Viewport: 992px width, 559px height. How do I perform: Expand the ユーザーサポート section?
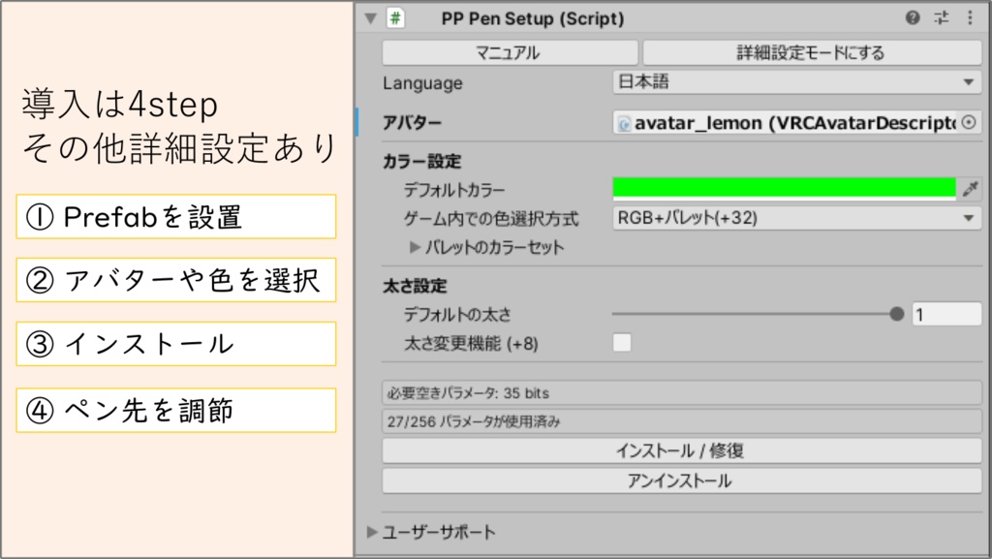click(x=373, y=532)
